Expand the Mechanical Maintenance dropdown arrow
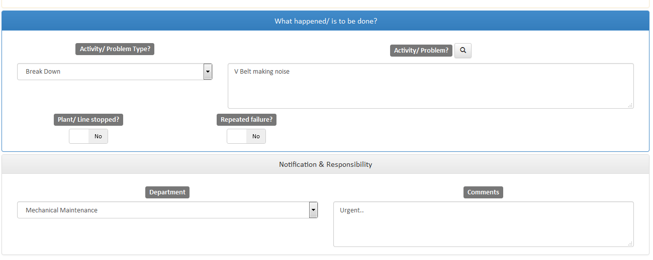The image size is (653, 260). 313,210
